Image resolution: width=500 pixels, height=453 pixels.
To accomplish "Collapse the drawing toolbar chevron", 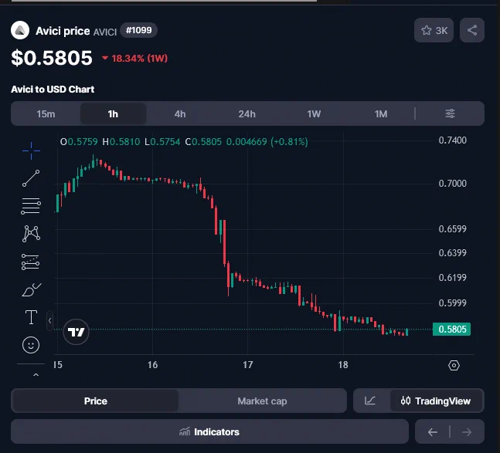I will point(49,320).
